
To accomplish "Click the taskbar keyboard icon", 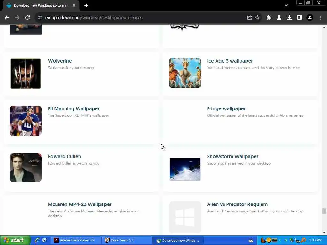I will (x=251, y=241).
